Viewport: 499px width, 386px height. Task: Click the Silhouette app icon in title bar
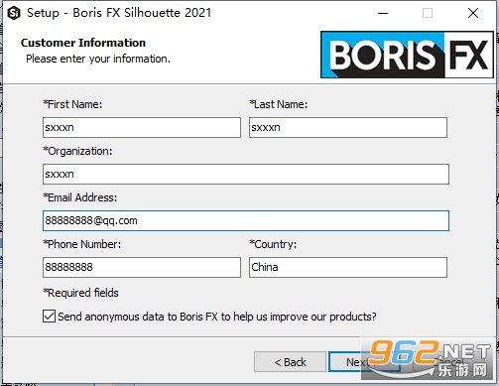14,13
